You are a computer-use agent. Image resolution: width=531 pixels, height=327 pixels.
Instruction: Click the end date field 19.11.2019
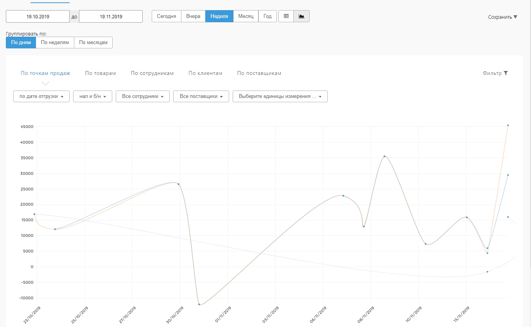111,16
